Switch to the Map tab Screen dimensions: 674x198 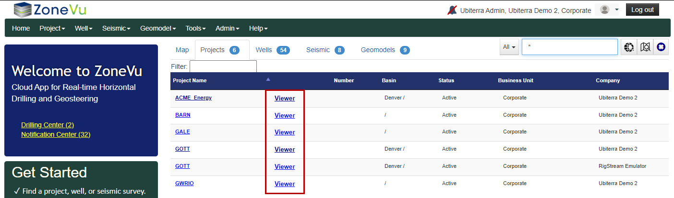click(182, 50)
